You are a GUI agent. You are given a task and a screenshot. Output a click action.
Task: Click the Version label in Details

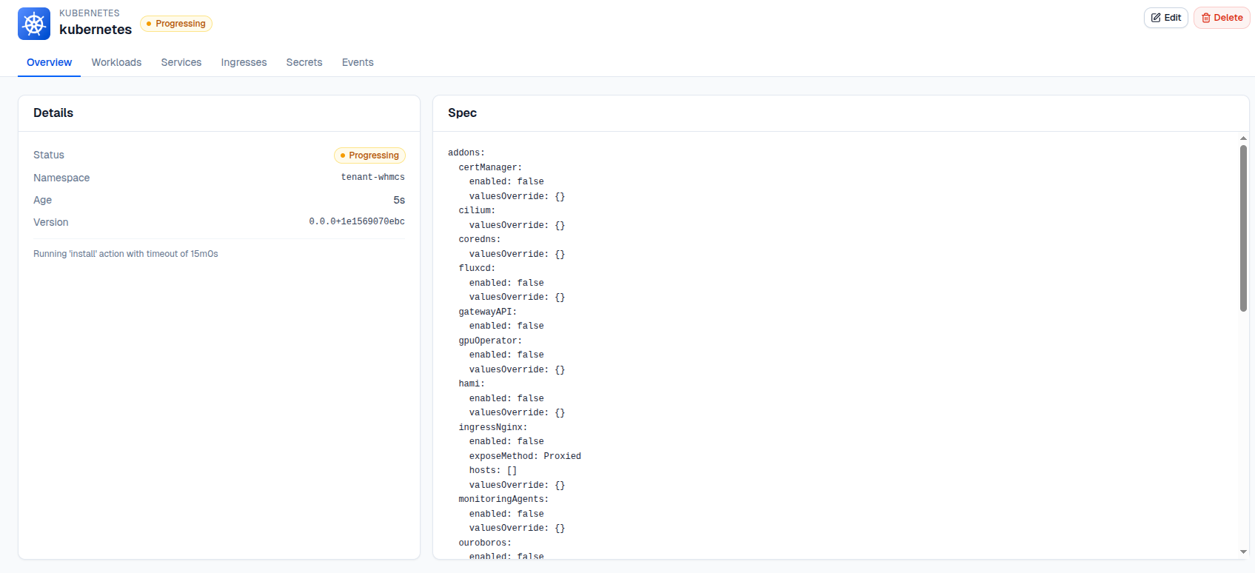pos(51,222)
